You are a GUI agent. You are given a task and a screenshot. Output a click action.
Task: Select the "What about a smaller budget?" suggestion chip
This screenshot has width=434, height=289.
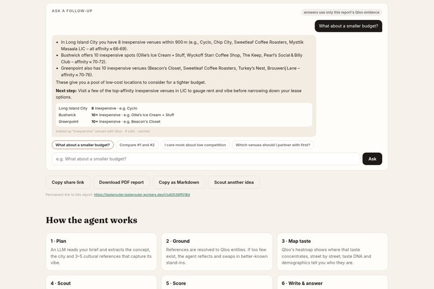[x=82, y=145]
